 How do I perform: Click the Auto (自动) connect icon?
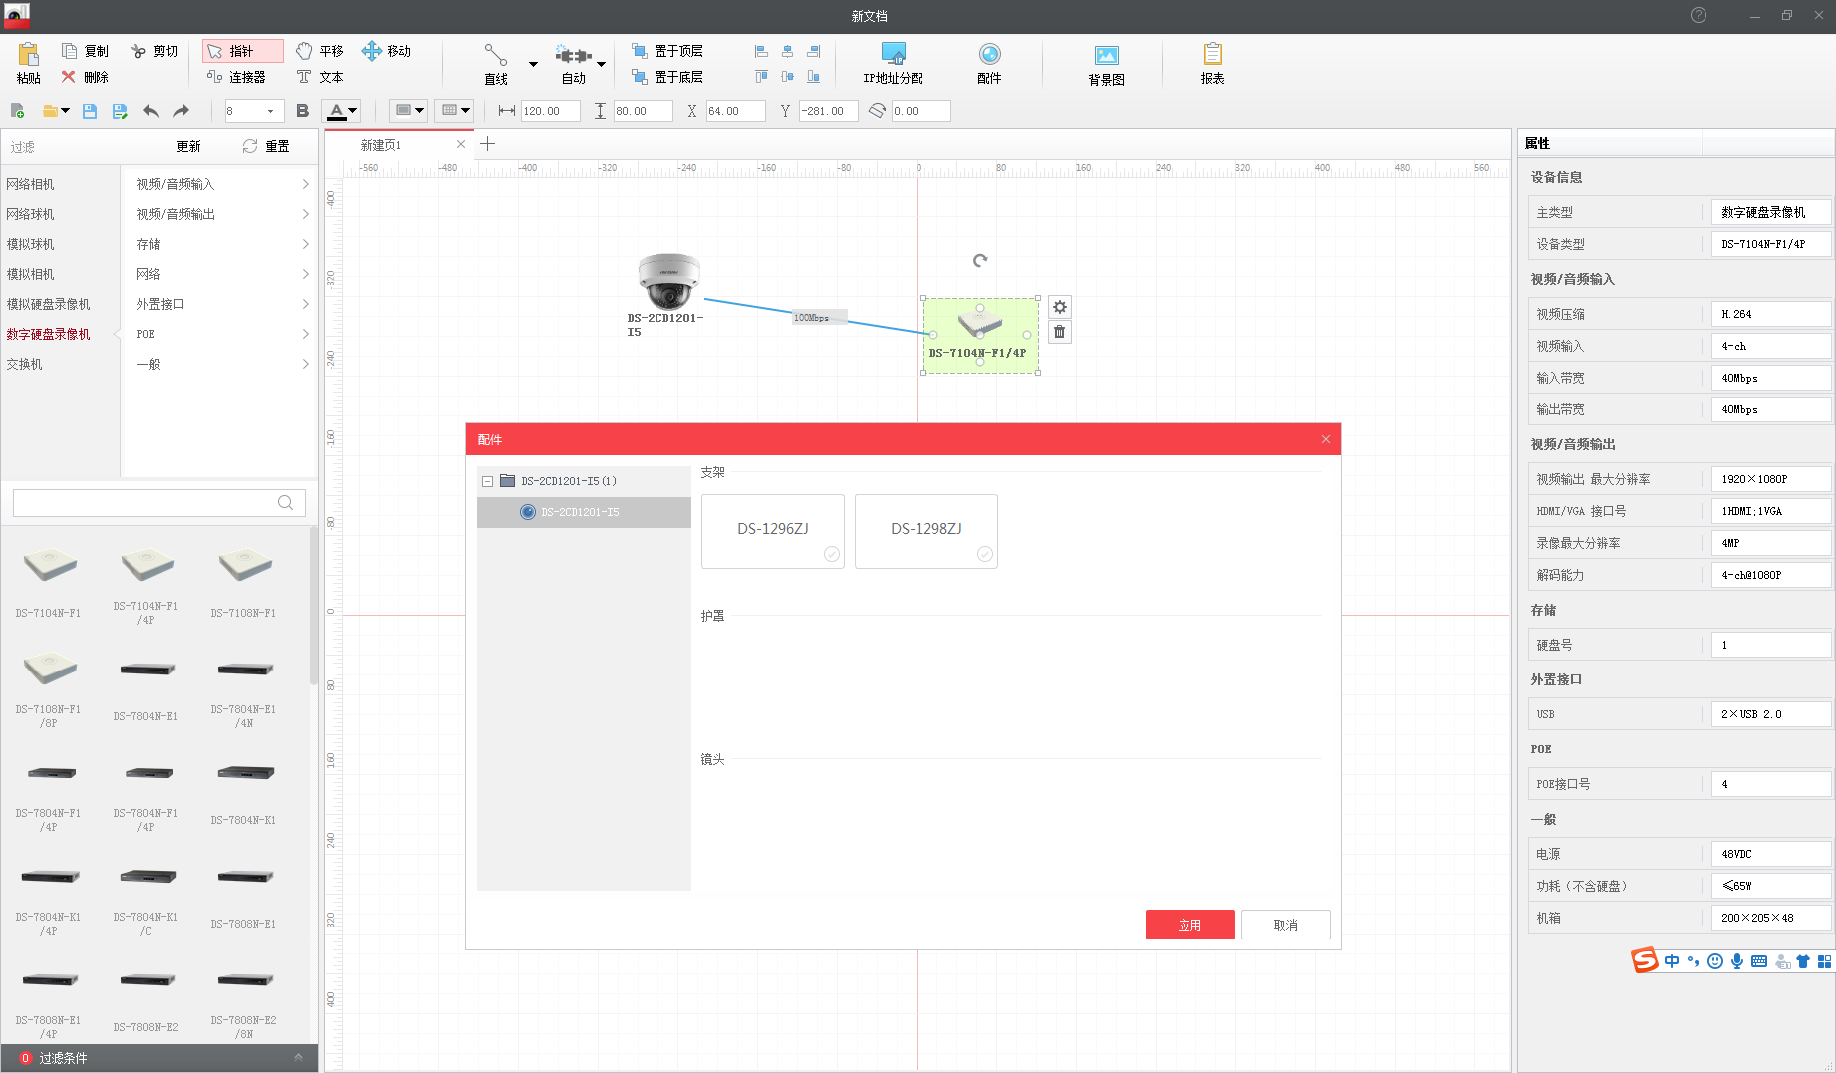[573, 64]
